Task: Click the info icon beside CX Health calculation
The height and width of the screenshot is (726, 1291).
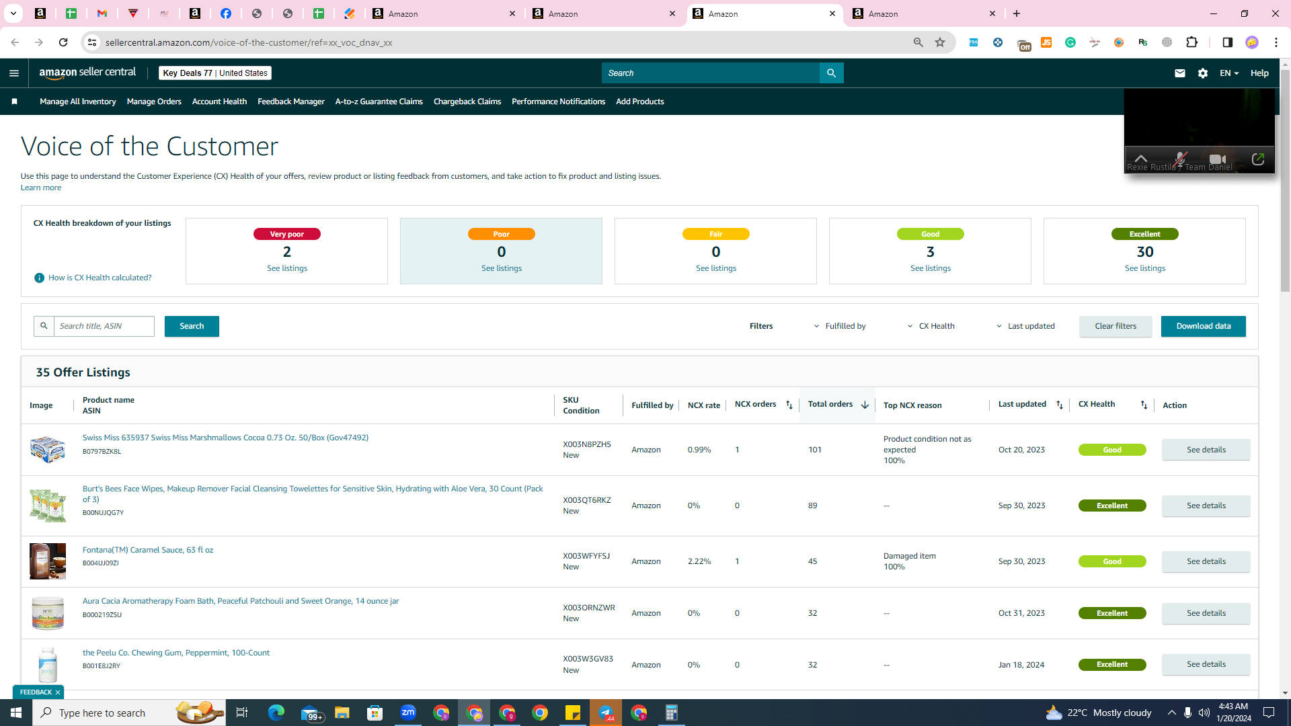Action: [39, 278]
